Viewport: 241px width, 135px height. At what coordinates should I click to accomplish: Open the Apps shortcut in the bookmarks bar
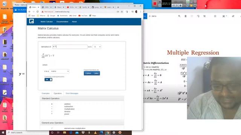32,16
